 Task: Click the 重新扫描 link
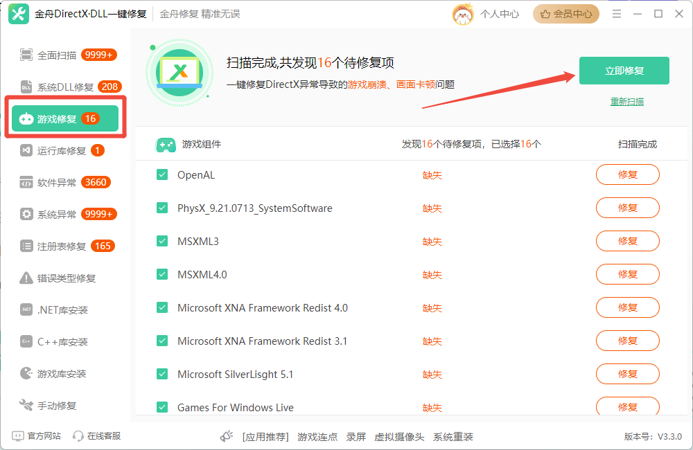(x=626, y=102)
